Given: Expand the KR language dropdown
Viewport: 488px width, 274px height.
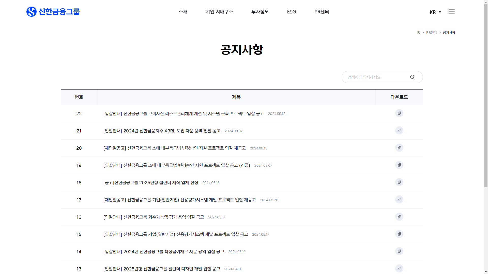Looking at the screenshot, I should click(x=435, y=12).
